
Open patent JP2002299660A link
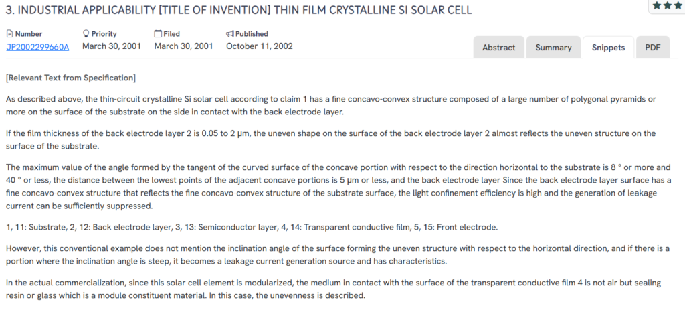tap(37, 46)
